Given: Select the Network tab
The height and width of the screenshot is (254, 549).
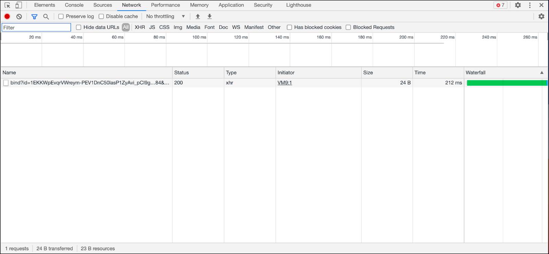Looking at the screenshot, I should (x=131, y=5).
